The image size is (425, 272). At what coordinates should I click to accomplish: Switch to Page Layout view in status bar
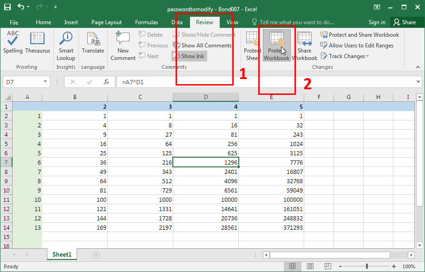click(x=310, y=266)
